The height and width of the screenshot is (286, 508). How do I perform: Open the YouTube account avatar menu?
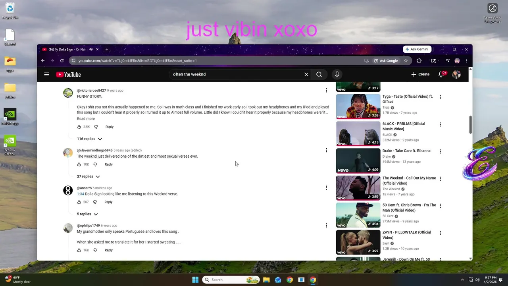coord(456,74)
